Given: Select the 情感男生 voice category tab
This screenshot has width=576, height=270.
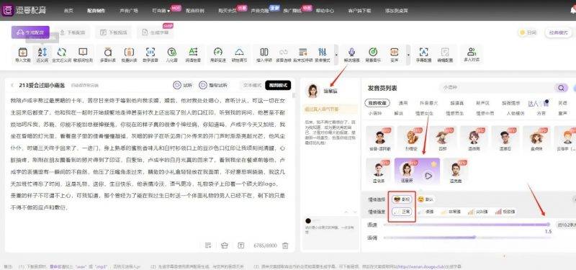Looking at the screenshot, I should (455, 114).
